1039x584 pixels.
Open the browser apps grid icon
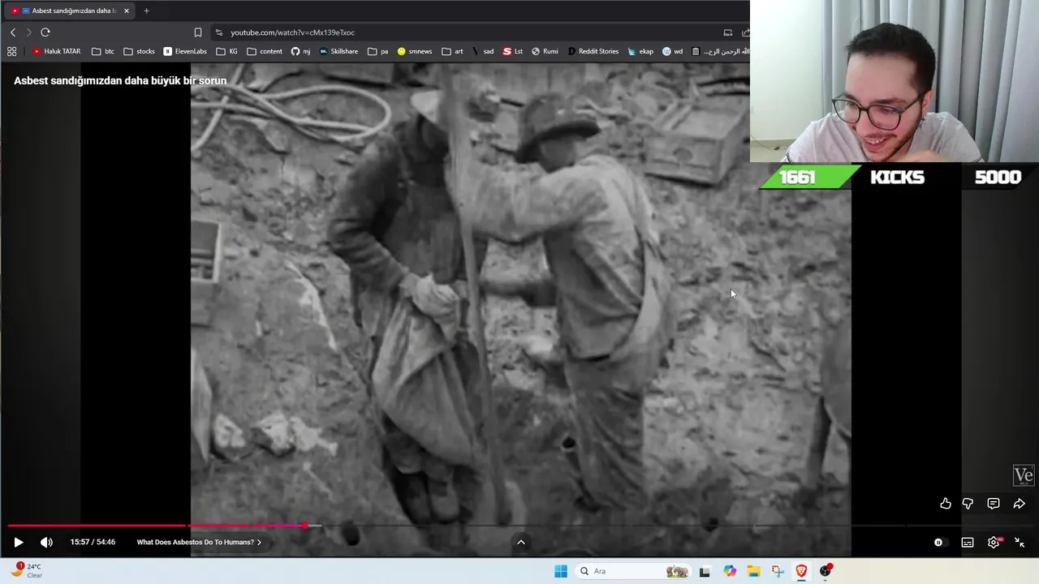coord(11,51)
